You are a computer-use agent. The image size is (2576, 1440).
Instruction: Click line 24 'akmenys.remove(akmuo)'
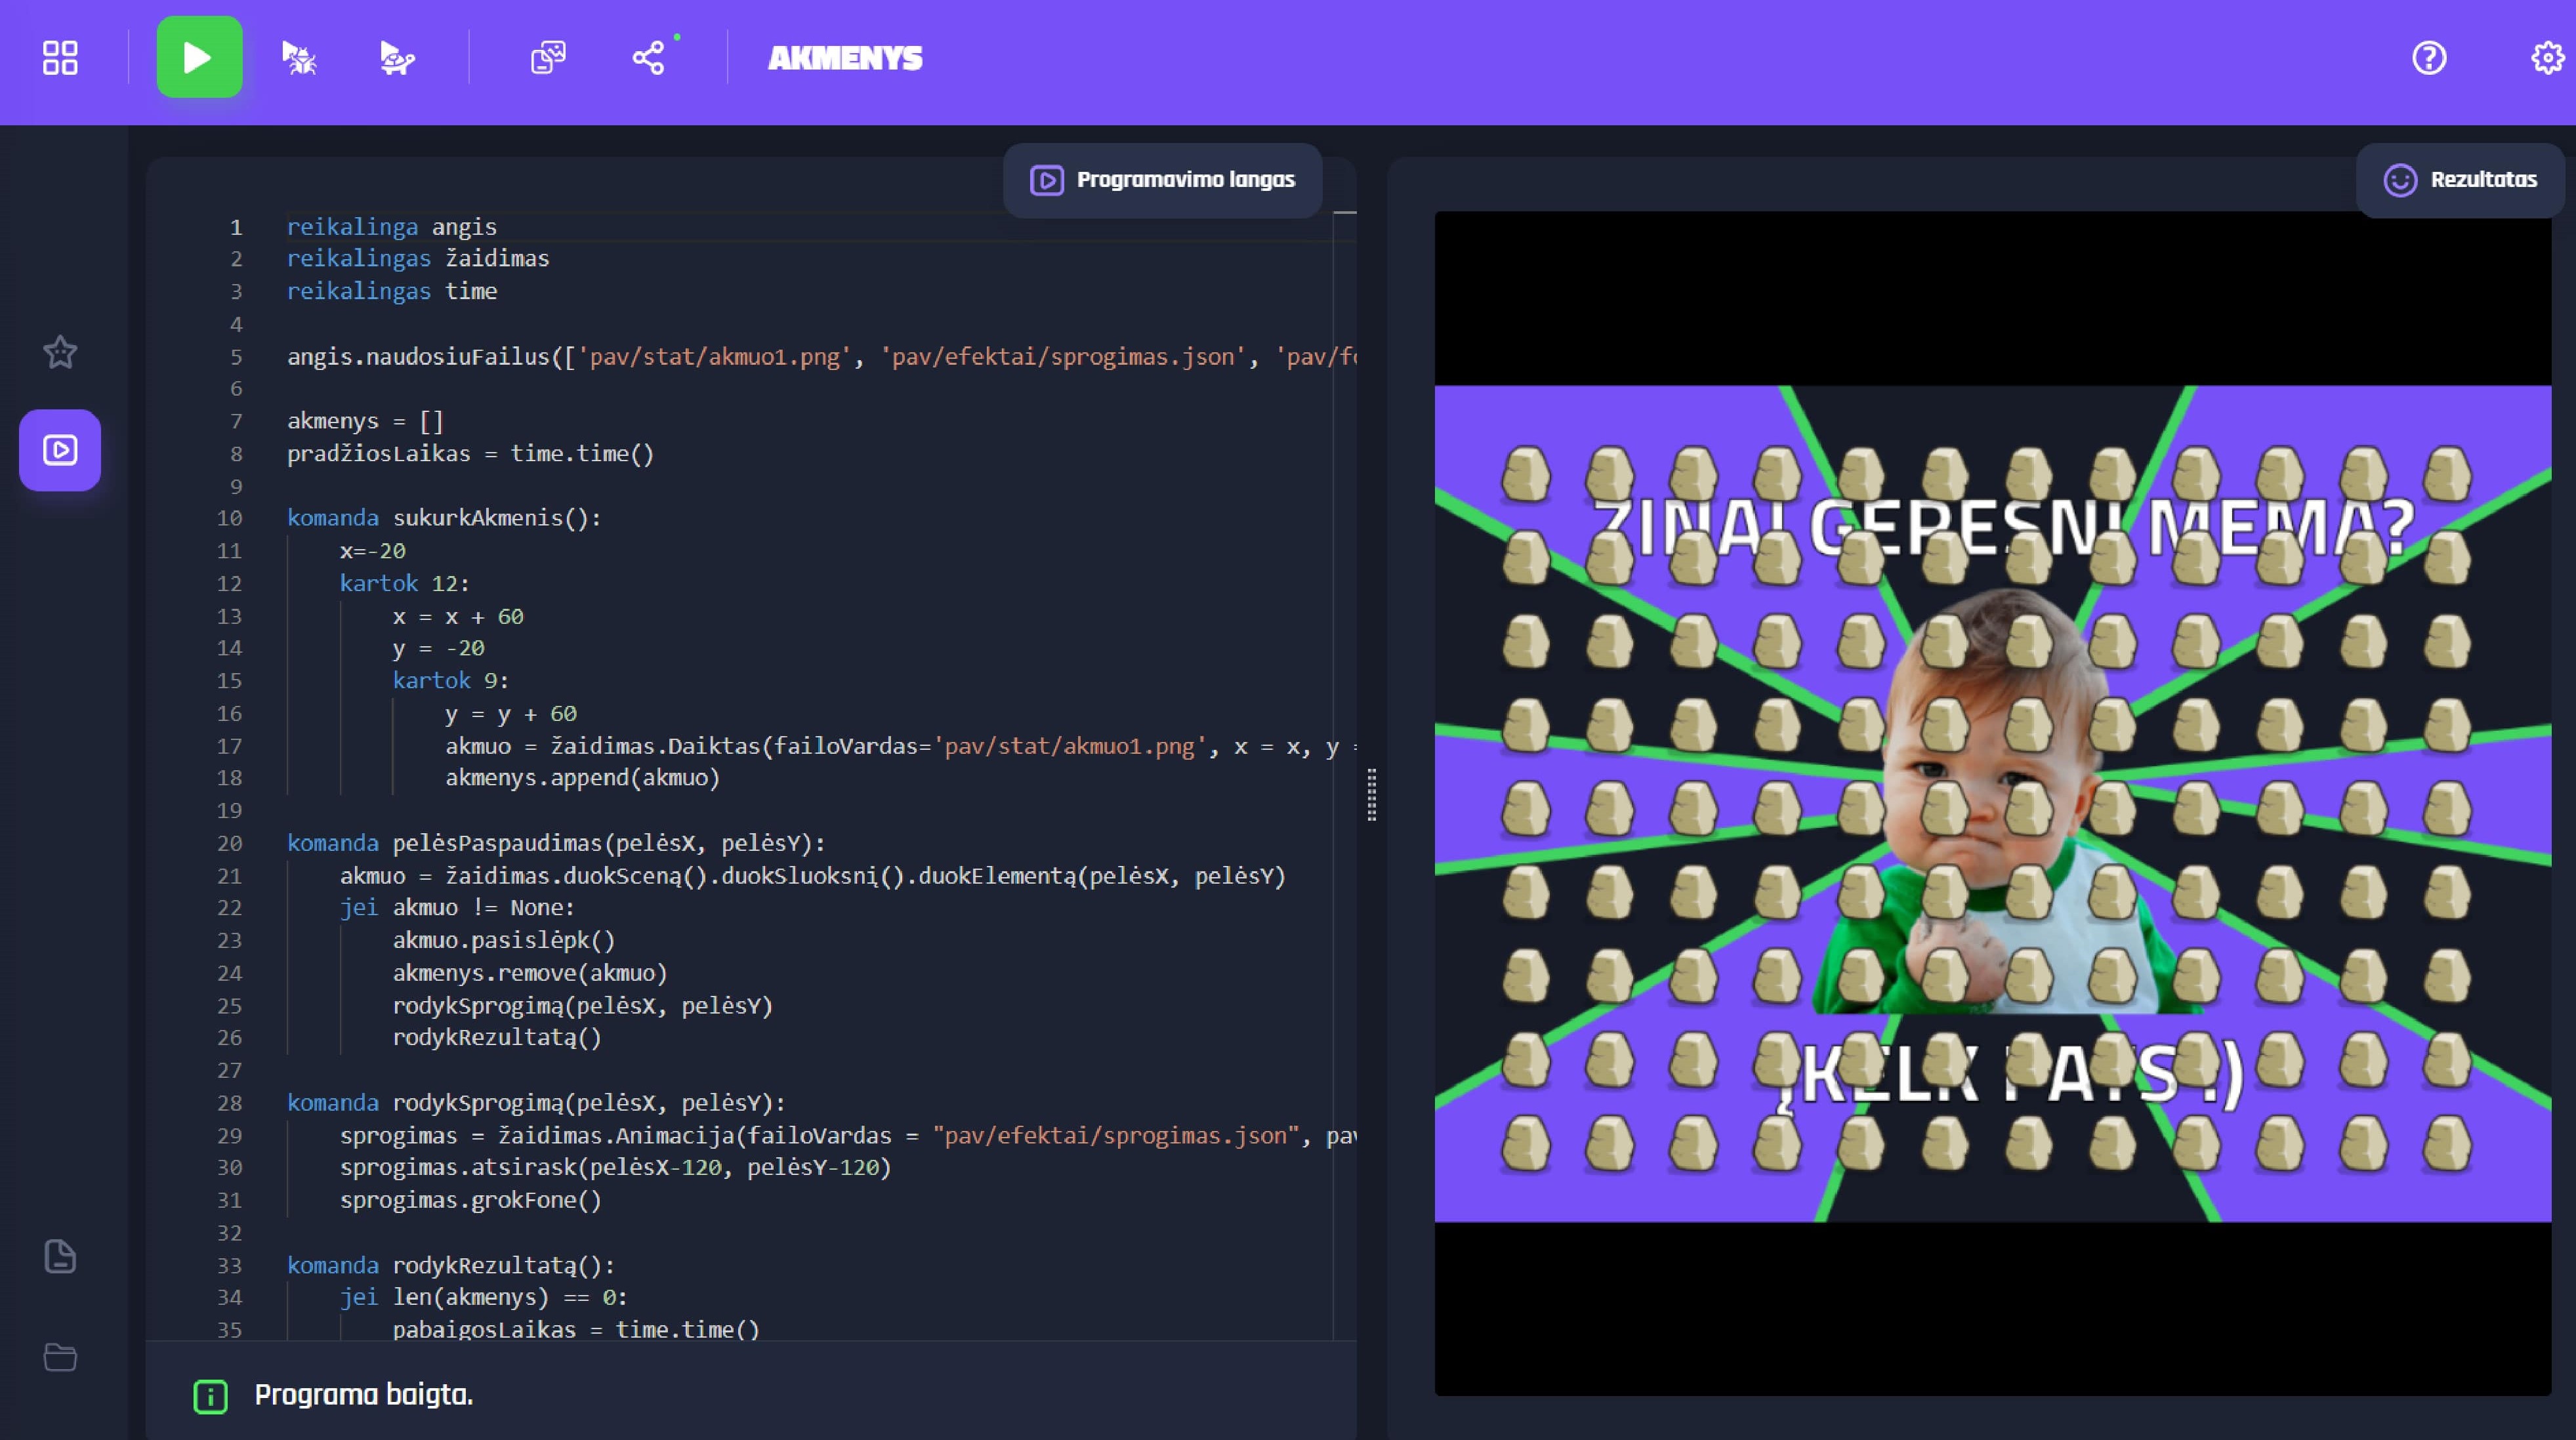[x=529, y=973]
